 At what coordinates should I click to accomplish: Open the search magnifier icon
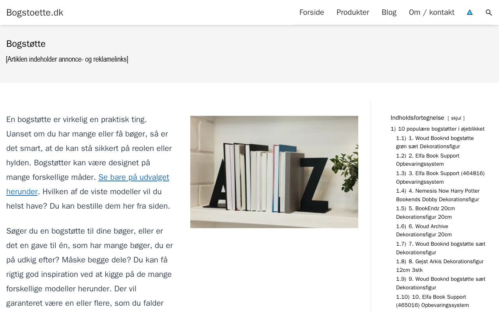pos(489,12)
